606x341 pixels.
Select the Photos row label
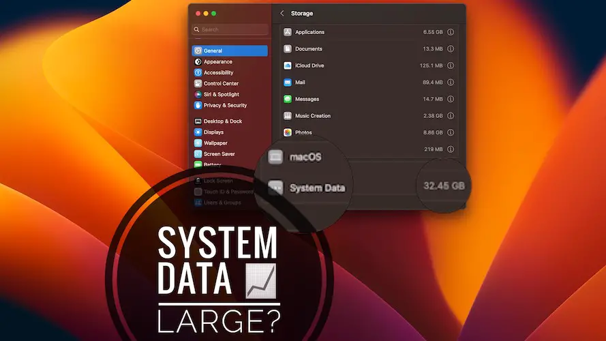click(303, 132)
